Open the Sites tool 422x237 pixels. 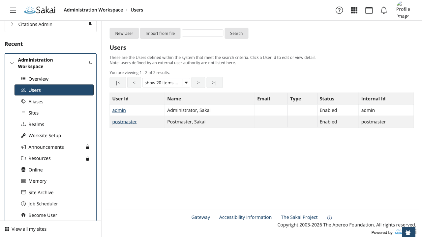pos(54,113)
